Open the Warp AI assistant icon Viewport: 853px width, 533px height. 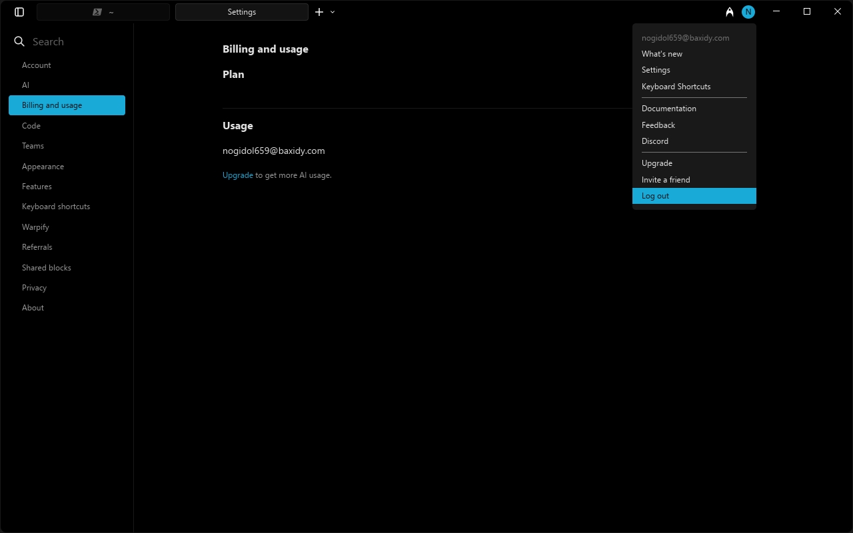coord(730,12)
